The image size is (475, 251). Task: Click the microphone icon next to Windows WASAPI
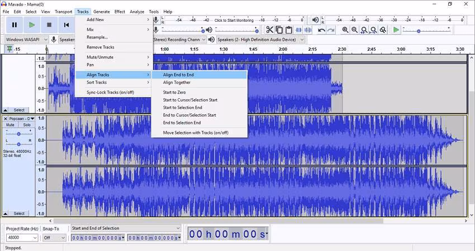[54, 40]
